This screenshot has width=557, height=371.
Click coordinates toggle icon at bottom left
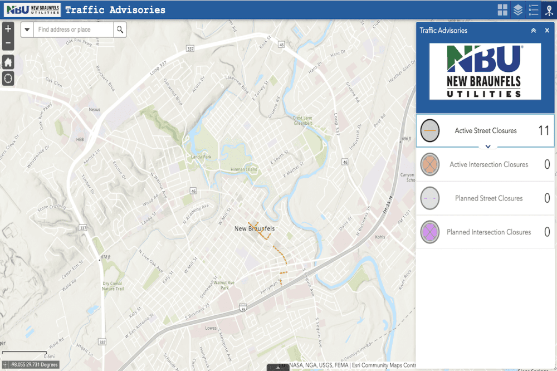click(5, 365)
